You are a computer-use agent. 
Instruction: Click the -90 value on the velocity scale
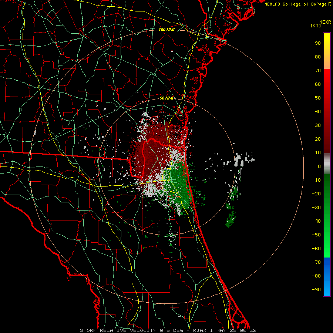point(316,290)
